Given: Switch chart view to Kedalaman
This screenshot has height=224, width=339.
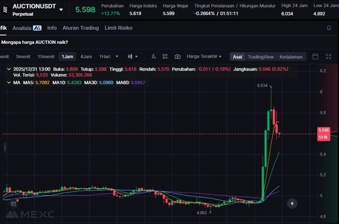Looking at the screenshot, I should 291,57.
